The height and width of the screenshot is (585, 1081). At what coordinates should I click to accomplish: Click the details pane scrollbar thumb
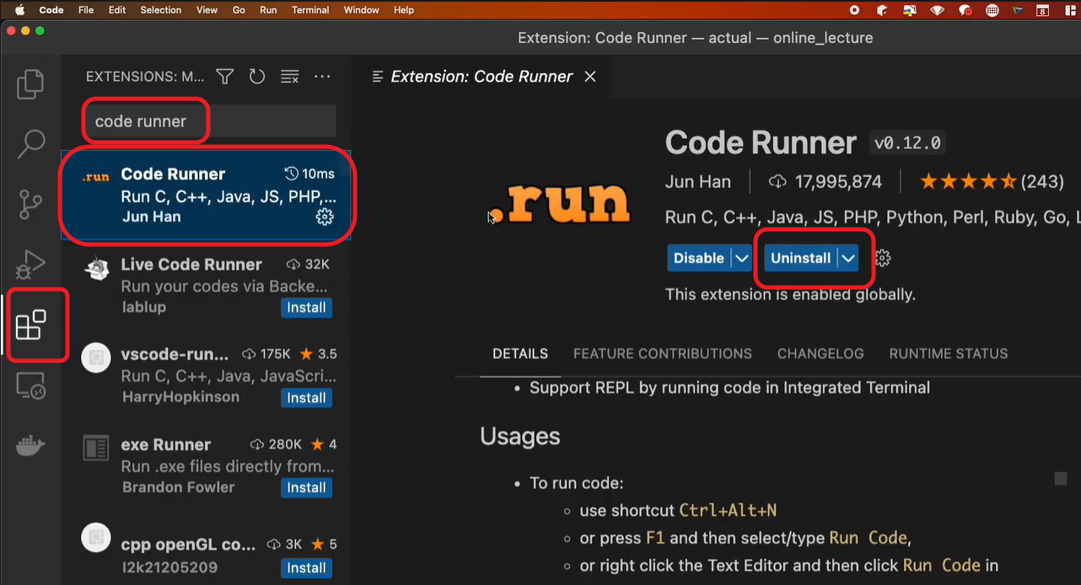tap(1061, 479)
